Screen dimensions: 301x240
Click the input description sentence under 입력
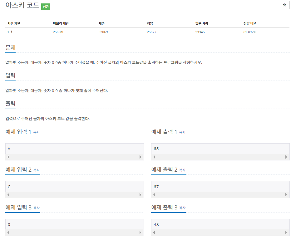tap(57, 91)
